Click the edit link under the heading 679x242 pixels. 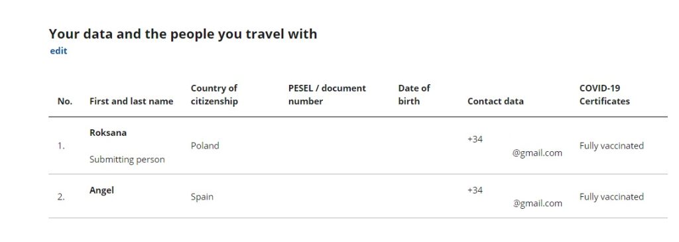pyautogui.click(x=58, y=51)
